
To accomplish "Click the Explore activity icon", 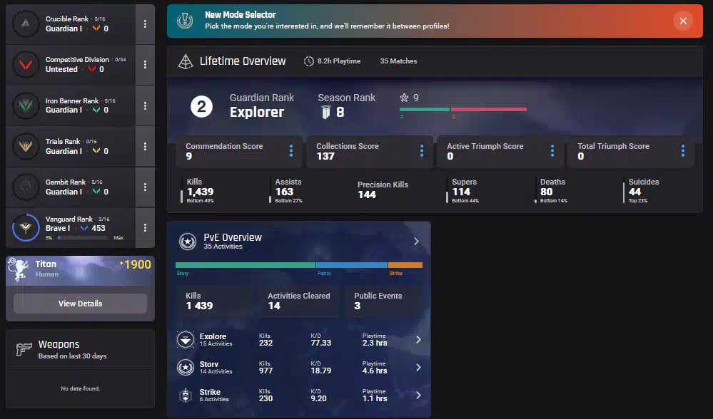I will point(186,340).
